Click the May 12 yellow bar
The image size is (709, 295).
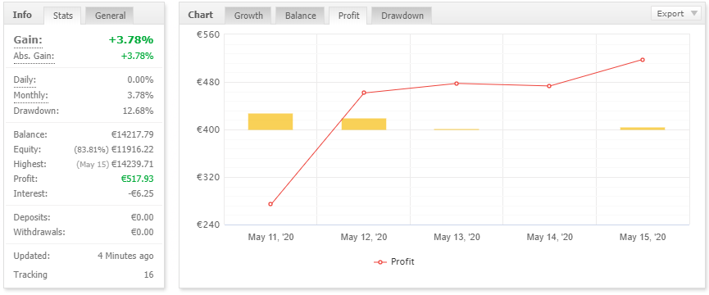click(364, 125)
